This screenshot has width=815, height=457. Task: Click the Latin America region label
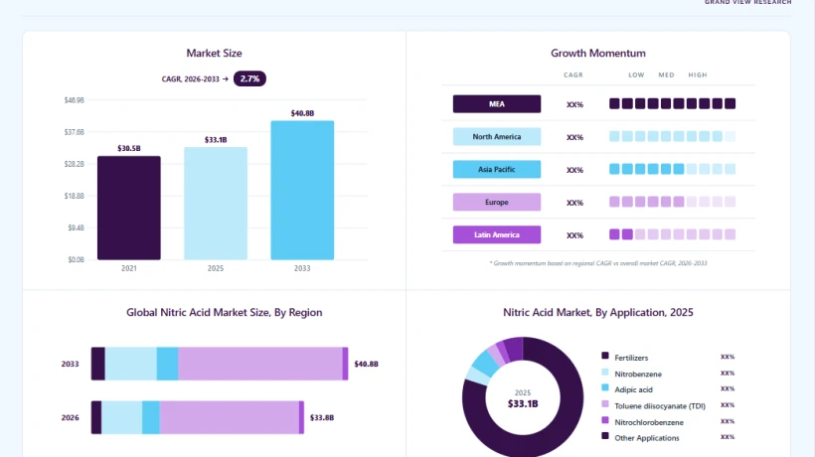point(496,234)
